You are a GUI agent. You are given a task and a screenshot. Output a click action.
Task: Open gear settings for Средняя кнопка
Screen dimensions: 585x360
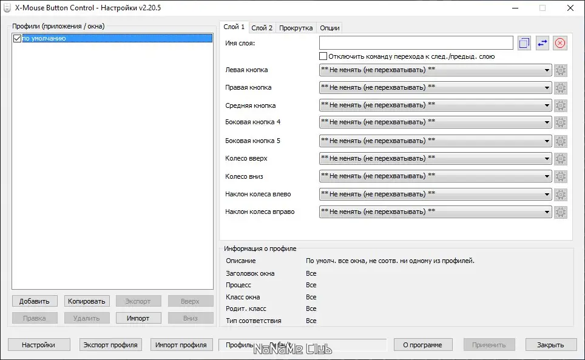[x=560, y=105]
